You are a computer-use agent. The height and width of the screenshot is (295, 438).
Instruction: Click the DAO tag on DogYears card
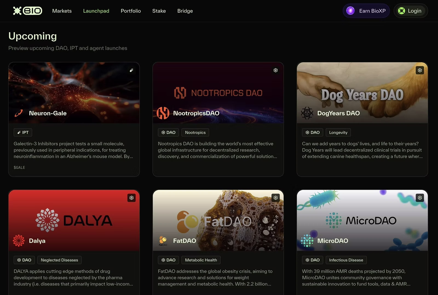313,132
